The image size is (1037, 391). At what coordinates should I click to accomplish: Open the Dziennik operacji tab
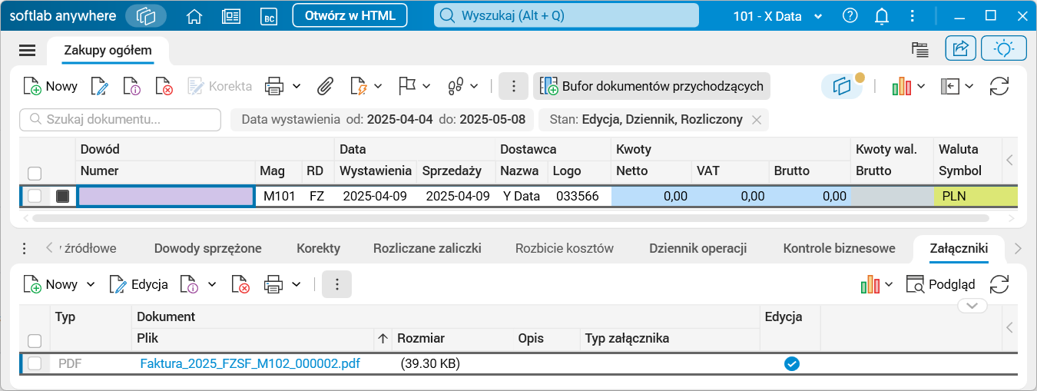click(x=698, y=248)
